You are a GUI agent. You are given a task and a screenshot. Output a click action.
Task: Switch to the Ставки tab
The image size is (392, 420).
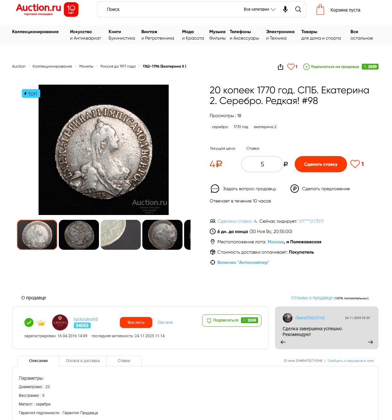pos(124,361)
